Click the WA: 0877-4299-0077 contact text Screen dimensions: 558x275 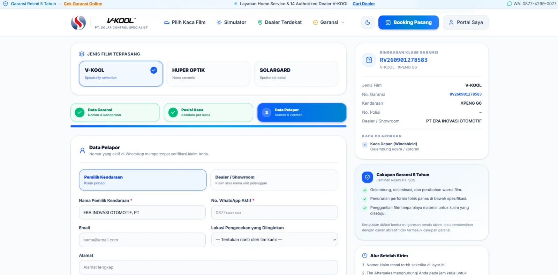click(x=535, y=4)
